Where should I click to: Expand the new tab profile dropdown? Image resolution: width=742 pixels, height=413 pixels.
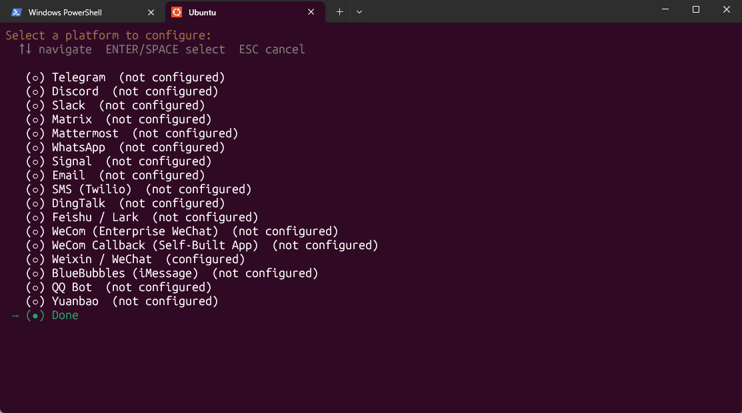click(x=359, y=12)
